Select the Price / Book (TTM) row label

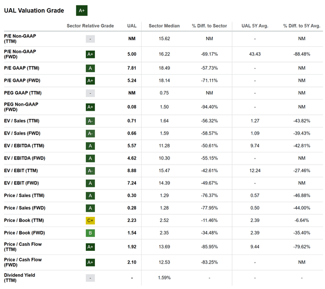click(24, 220)
